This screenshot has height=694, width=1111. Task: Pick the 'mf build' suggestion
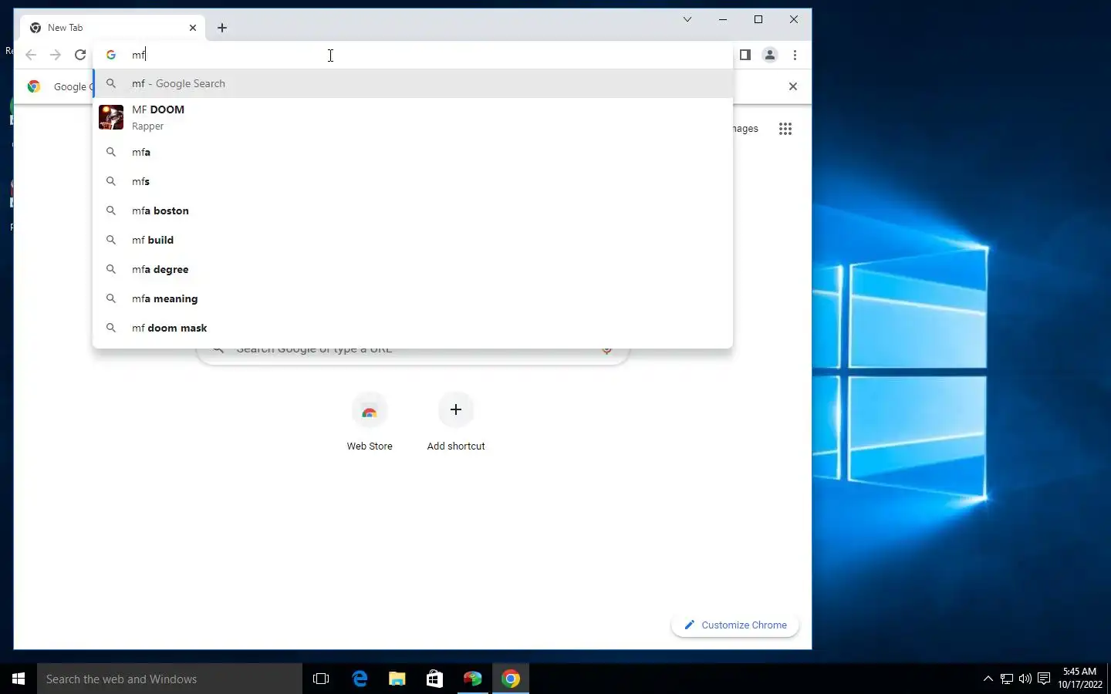413,240
